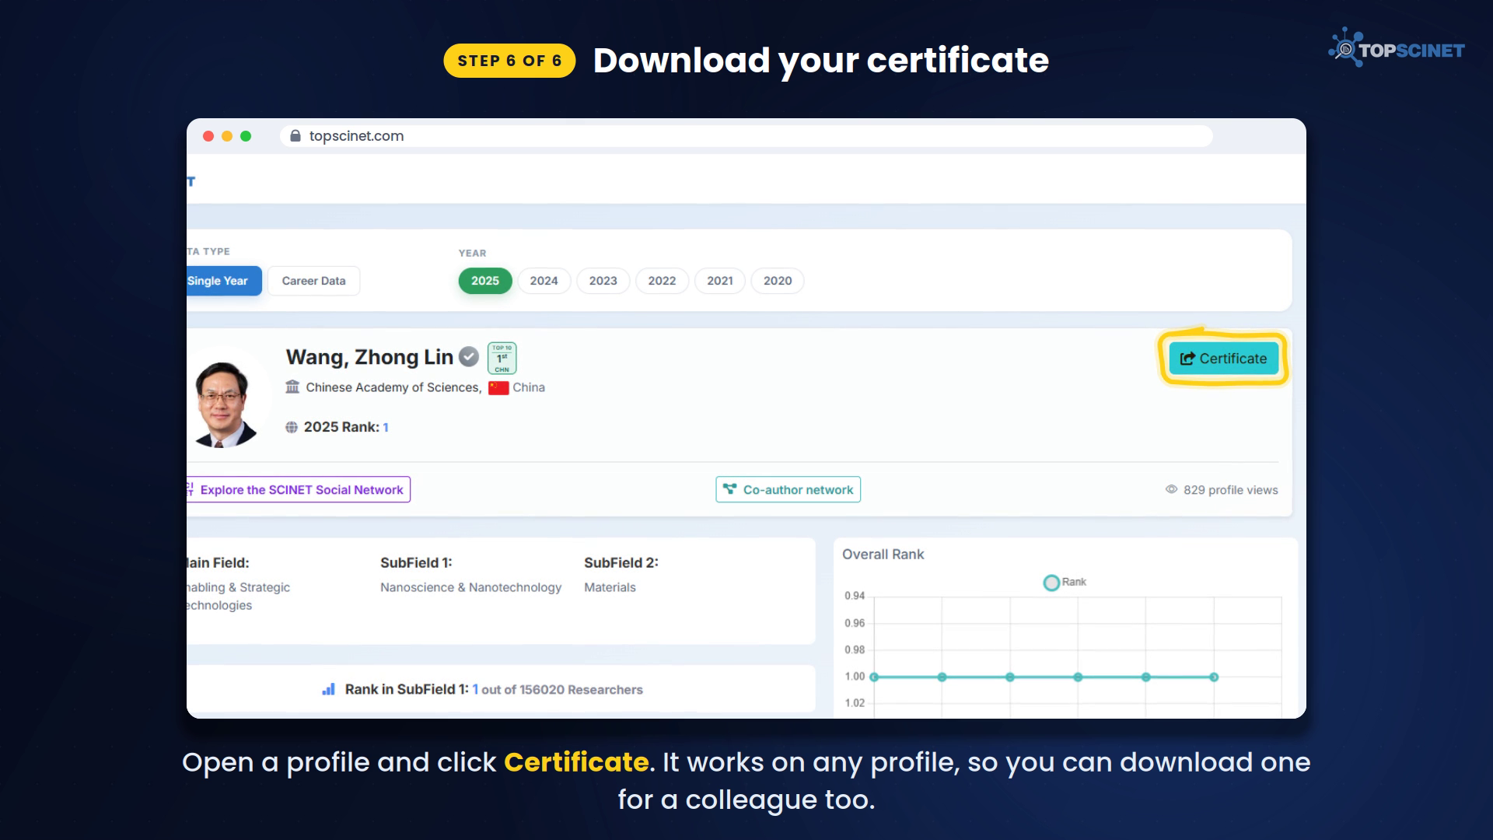Click the bar chart icon beside Rank in SubField 1
Image resolution: width=1493 pixels, height=840 pixels.
tap(329, 689)
